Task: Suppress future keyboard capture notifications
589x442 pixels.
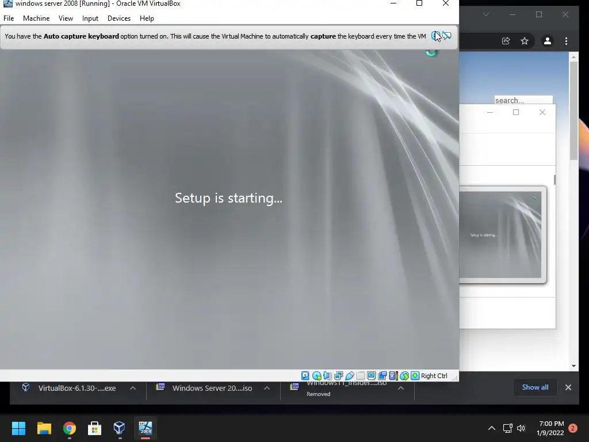Action: 446,36
